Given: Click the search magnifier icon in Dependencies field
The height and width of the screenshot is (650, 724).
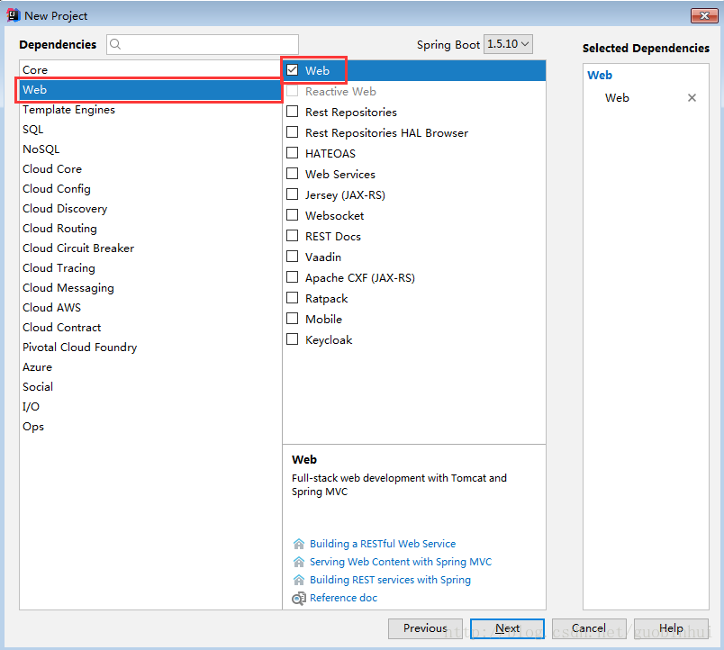Looking at the screenshot, I should click(x=115, y=44).
